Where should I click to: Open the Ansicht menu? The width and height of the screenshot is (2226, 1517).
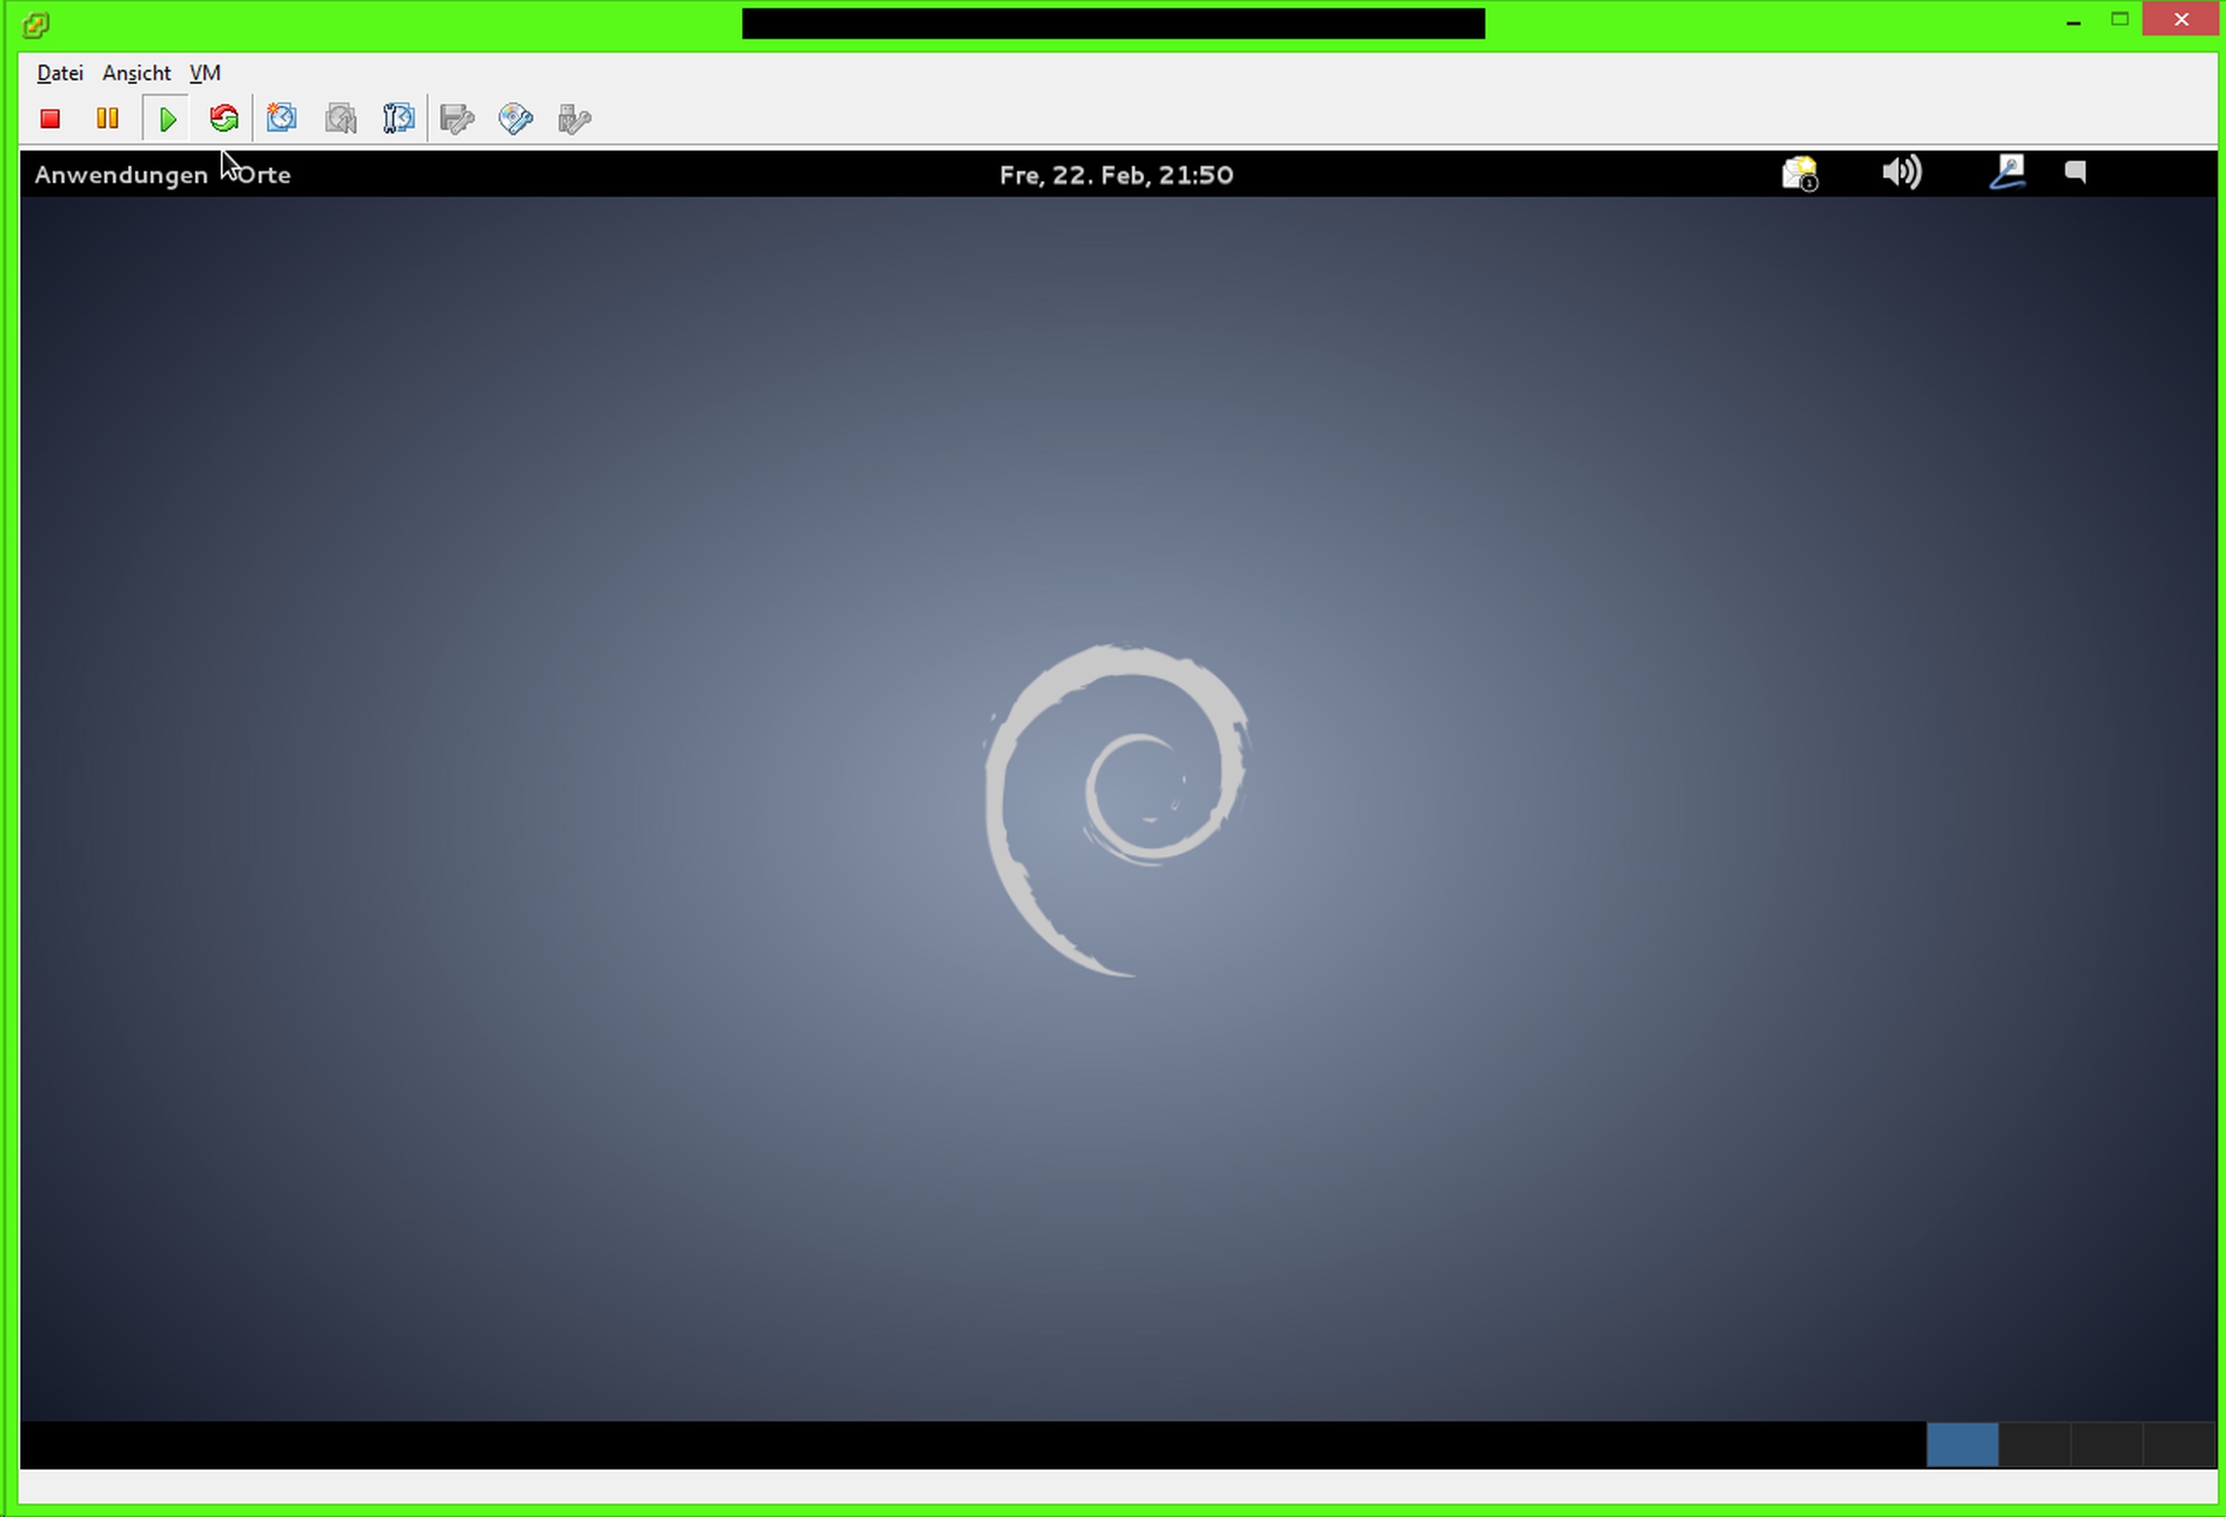[x=136, y=73]
